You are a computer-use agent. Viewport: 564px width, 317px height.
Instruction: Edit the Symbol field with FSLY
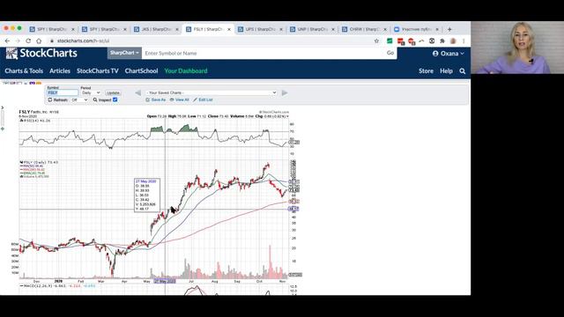(x=63, y=92)
